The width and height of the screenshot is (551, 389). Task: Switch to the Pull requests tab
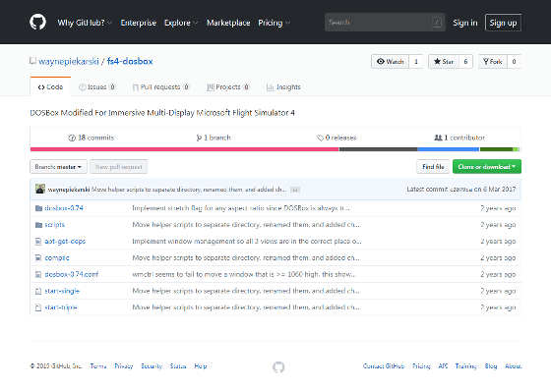coord(161,87)
